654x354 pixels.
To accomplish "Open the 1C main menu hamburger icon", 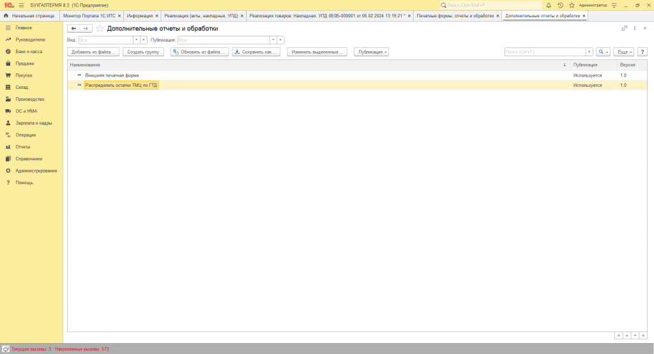I will (21, 5).
